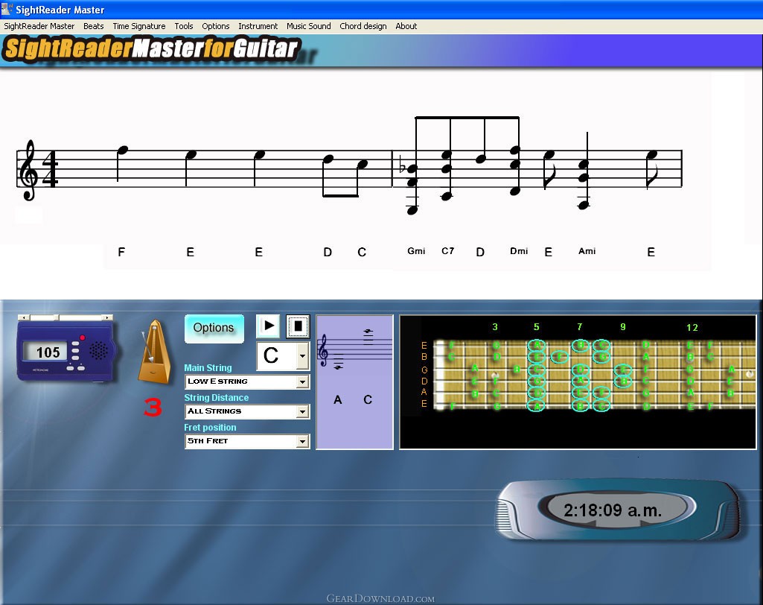Click circled A on high E string, 5th fret
The image size is (763, 605).
pyautogui.click(x=537, y=345)
